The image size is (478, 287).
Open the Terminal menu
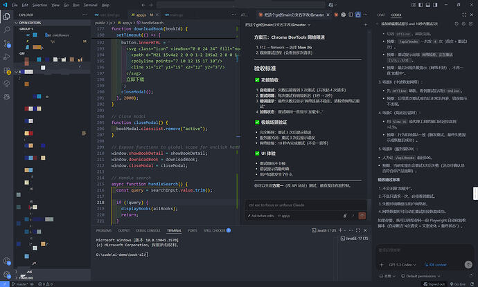click(90, 5)
